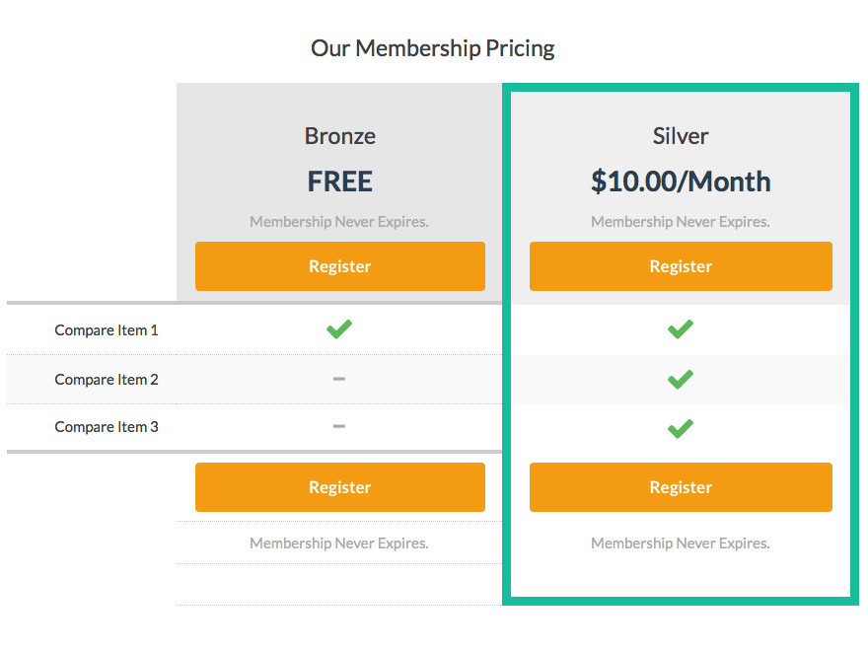This screenshot has width=868, height=651.
Task: Click the Compare Item 1 row label
Action: pos(107,330)
